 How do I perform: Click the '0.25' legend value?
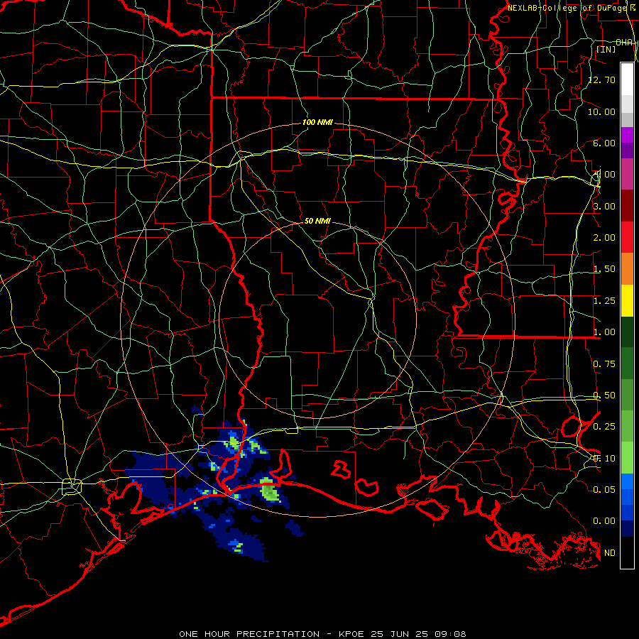pyautogui.click(x=604, y=427)
